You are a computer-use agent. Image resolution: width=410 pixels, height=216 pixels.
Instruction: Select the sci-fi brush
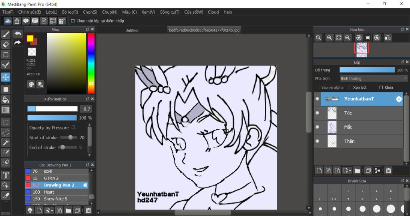click(x=57, y=171)
